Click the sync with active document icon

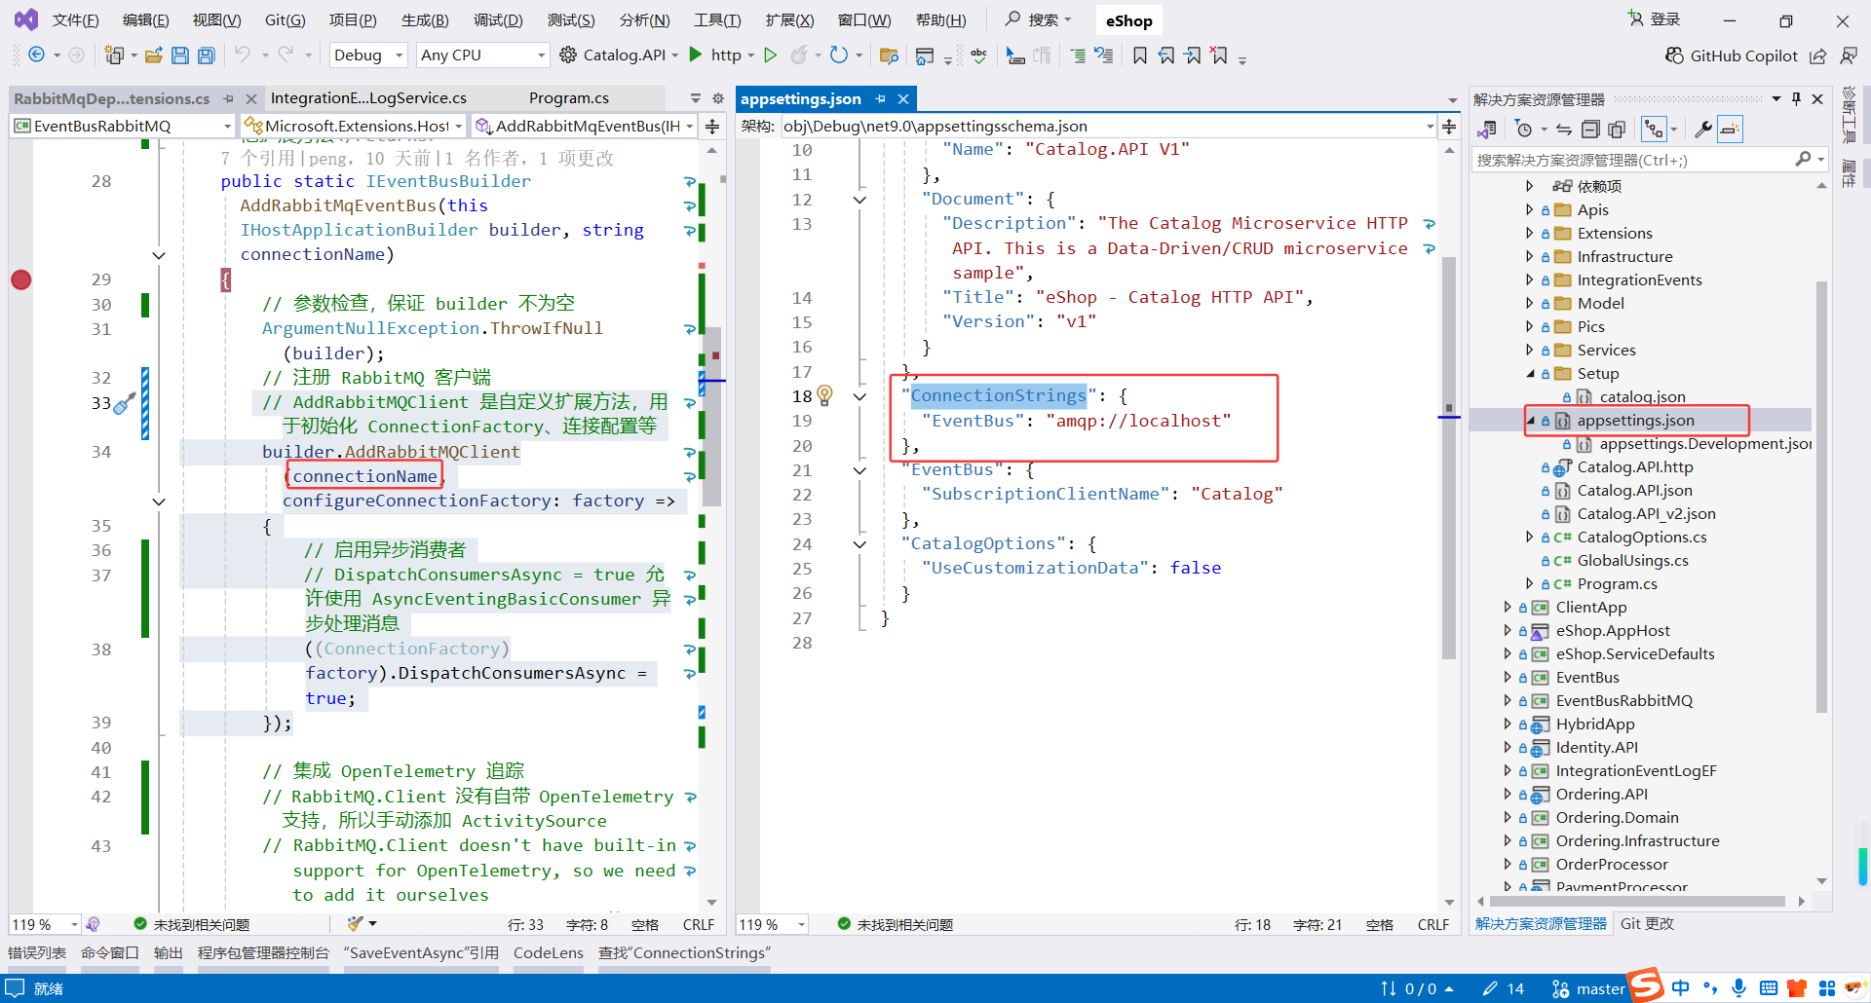click(x=1564, y=130)
